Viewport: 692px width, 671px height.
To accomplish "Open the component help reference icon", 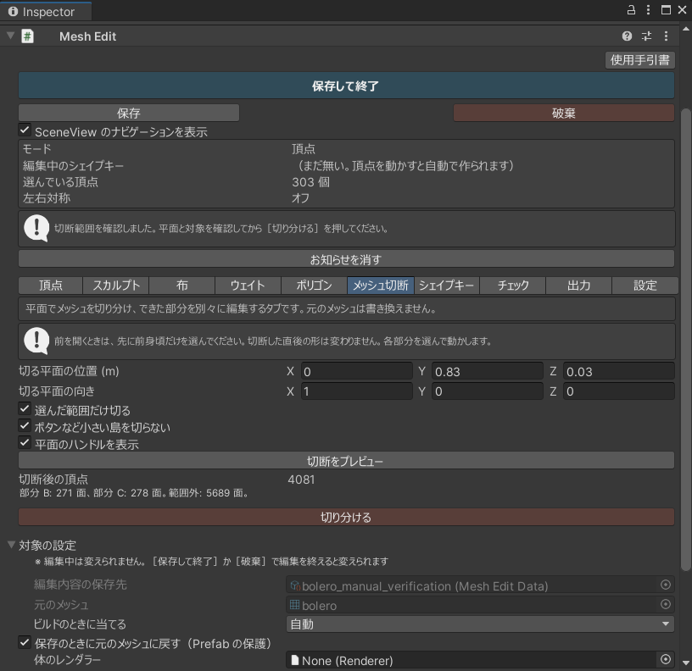I will pyautogui.click(x=627, y=36).
